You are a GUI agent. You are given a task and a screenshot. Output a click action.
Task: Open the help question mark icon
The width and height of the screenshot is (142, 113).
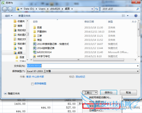pos(136,15)
